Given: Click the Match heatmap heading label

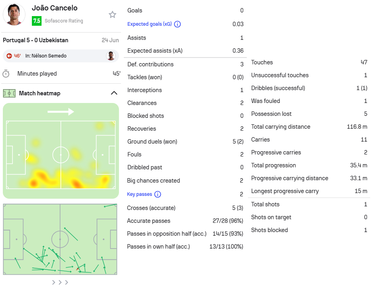Looking at the screenshot, I should point(40,93).
